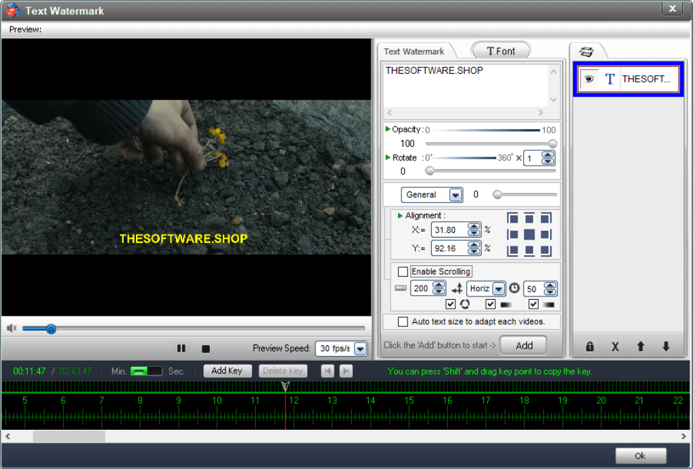Click inside the watermark text input box
The image size is (693, 469).
(x=465, y=86)
